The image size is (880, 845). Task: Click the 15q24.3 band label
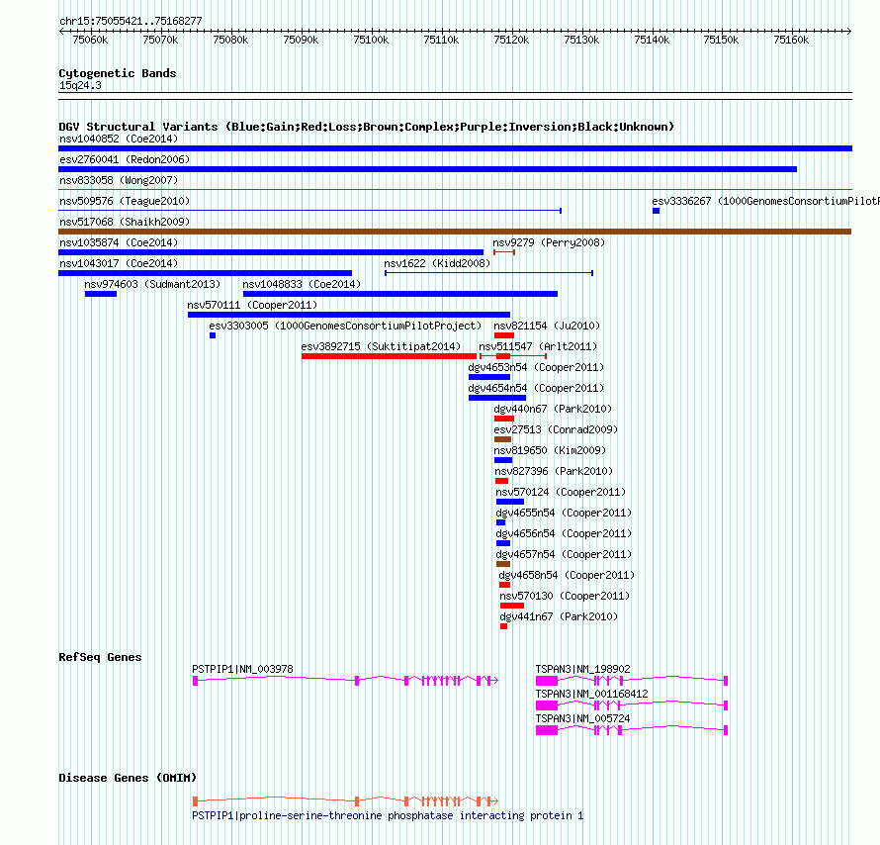[80, 85]
